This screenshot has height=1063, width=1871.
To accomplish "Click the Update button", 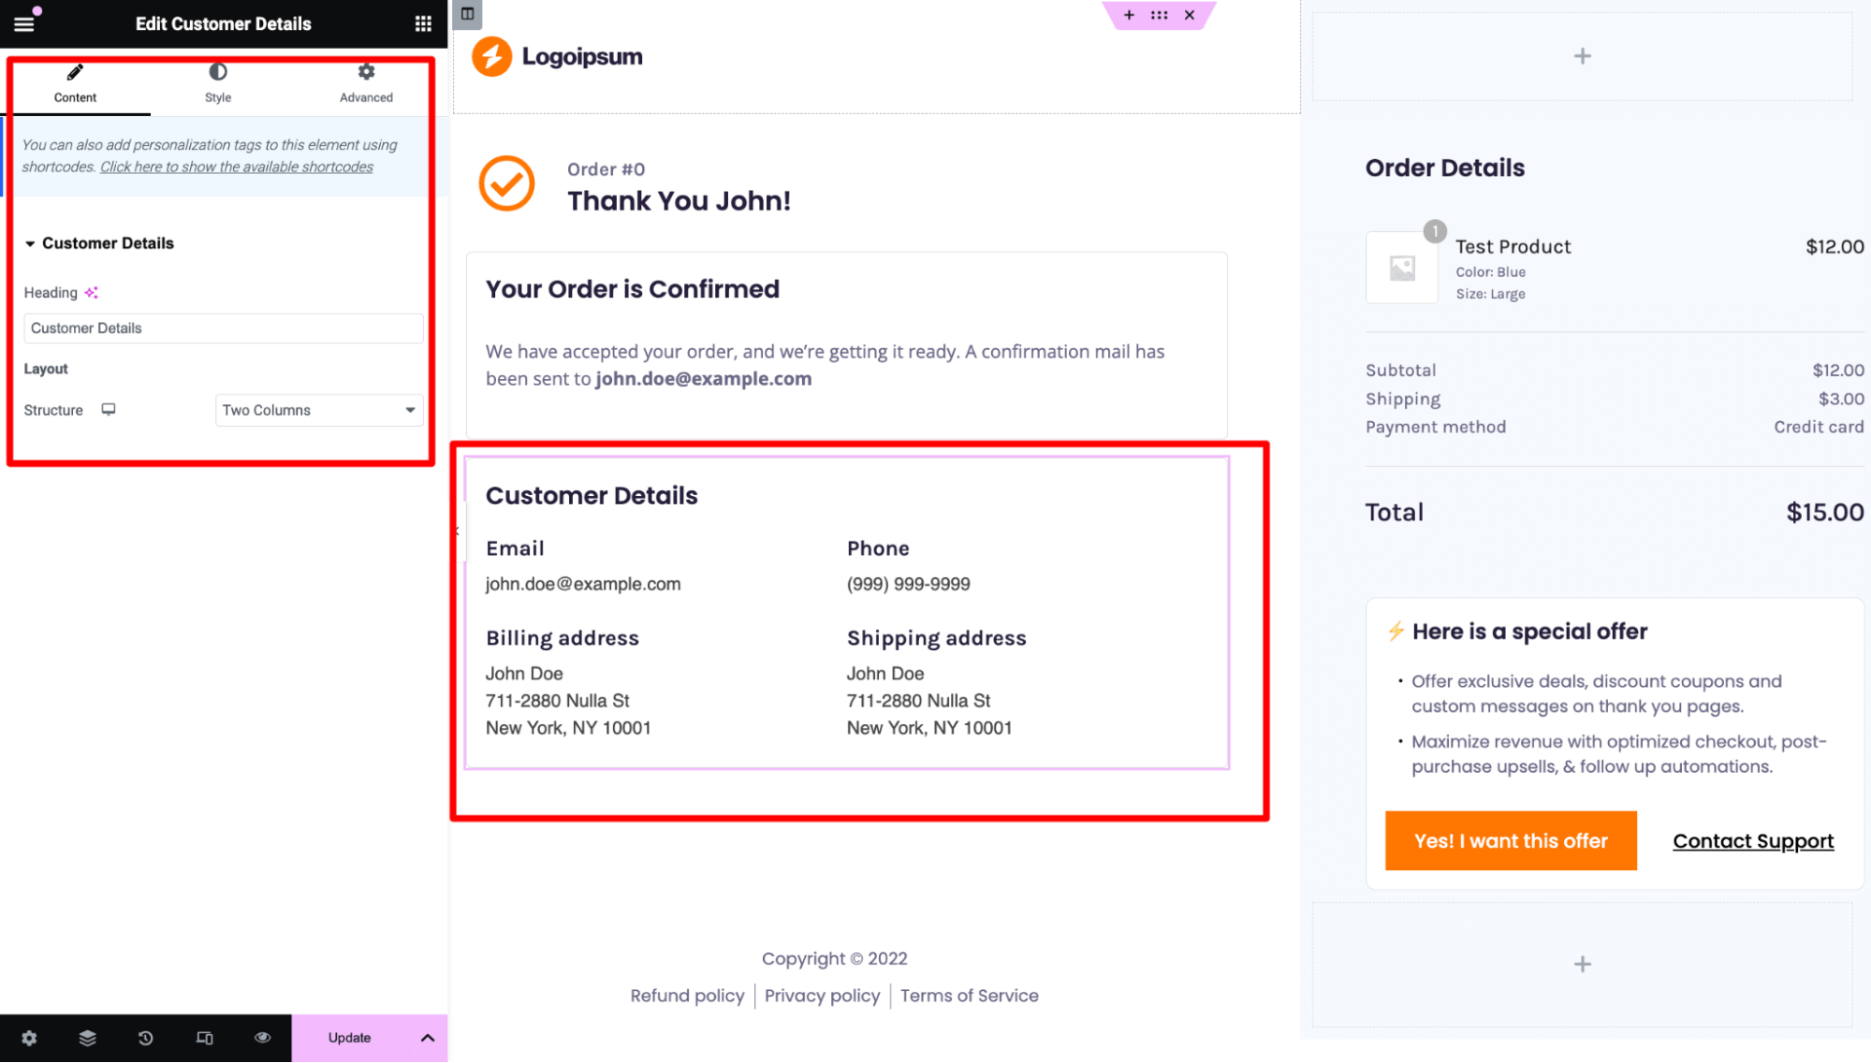I will 349,1038.
